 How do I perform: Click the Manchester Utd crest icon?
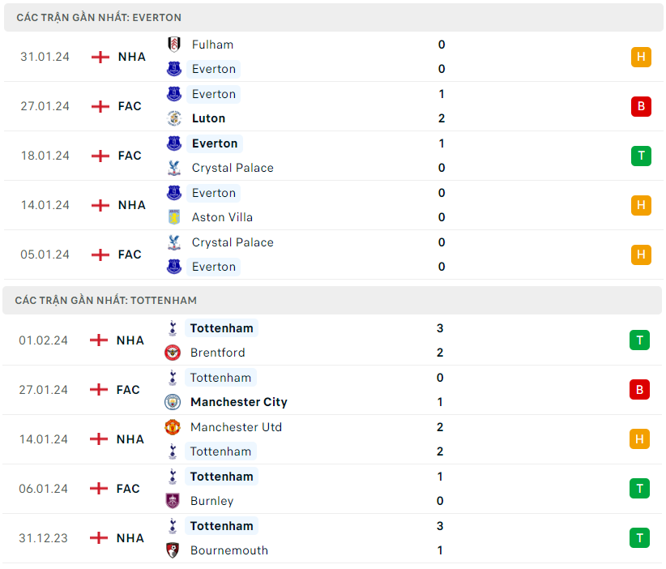click(x=173, y=427)
